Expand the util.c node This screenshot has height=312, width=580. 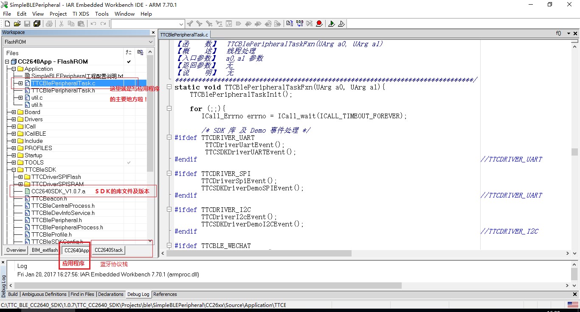pyautogui.click(x=20, y=97)
